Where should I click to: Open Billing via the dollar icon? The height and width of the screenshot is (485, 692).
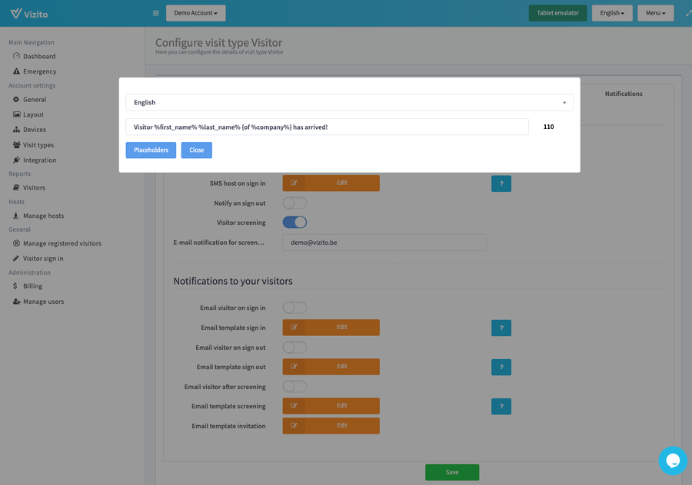(17, 286)
